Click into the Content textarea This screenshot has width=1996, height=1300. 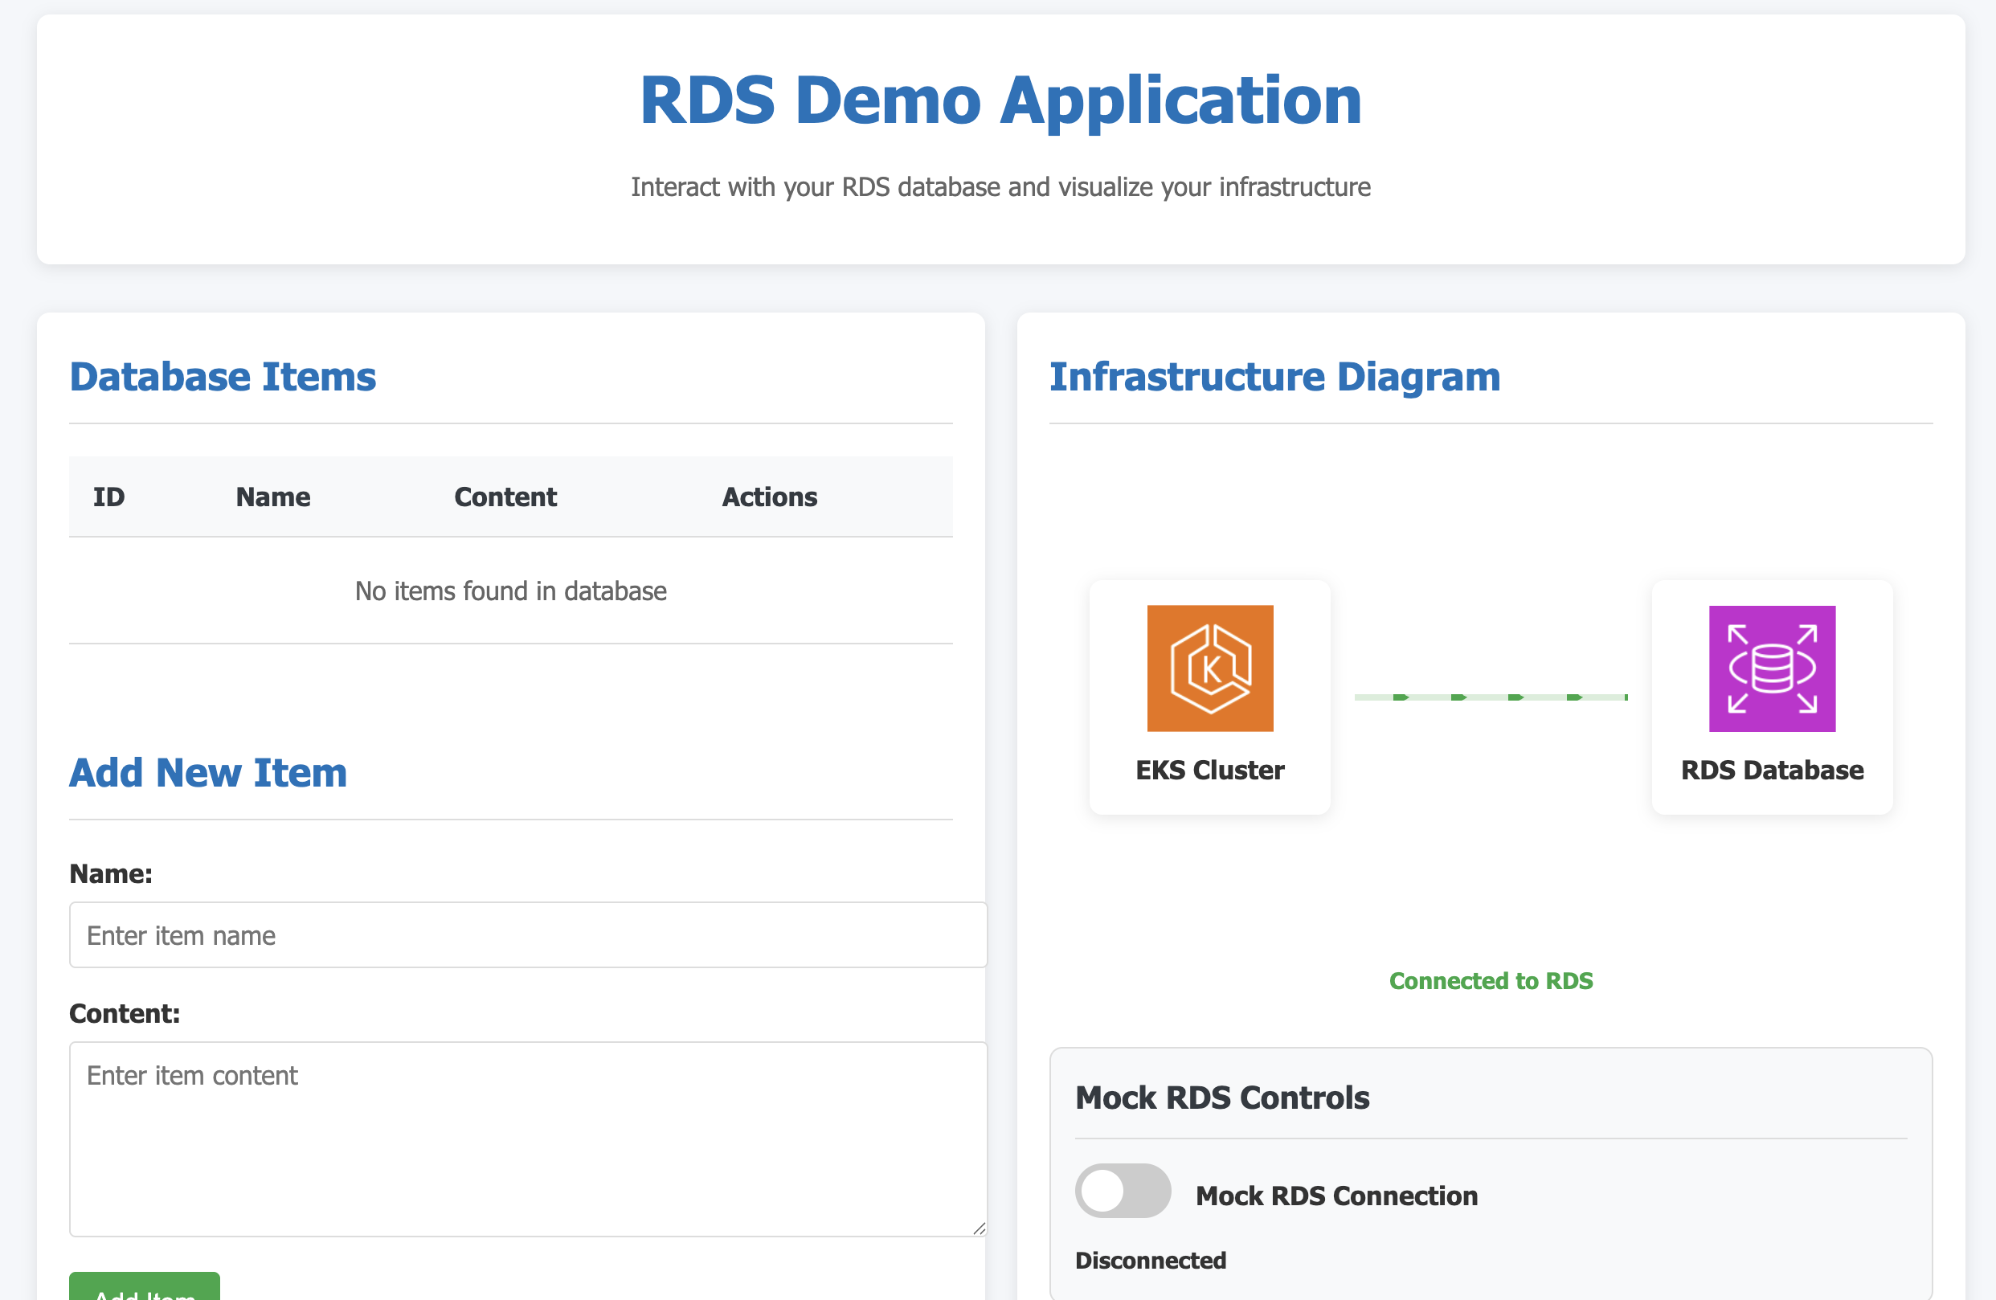(x=527, y=1139)
